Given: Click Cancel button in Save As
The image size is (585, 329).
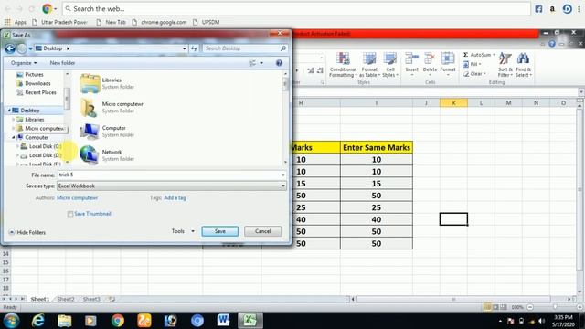Looking at the screenshot, I should pos(262,231).
